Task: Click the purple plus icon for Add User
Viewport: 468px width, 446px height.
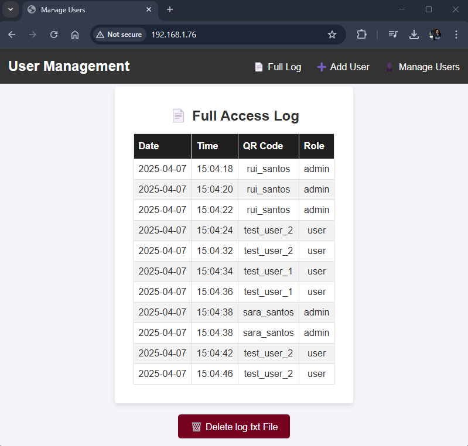Action: click(321, 67)
